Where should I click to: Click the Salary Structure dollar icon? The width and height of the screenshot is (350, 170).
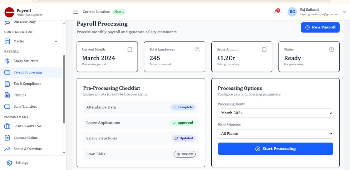click(7, 61)
